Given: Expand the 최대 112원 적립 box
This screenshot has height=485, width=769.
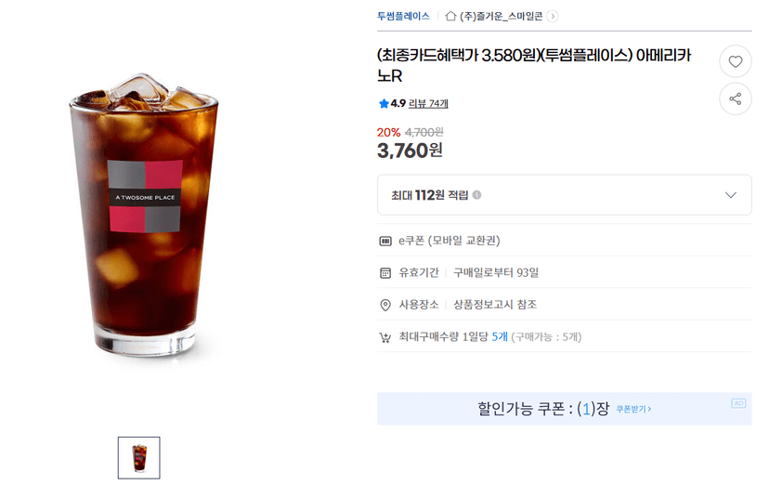Looking at the screenshot, I should pos(564,195).
